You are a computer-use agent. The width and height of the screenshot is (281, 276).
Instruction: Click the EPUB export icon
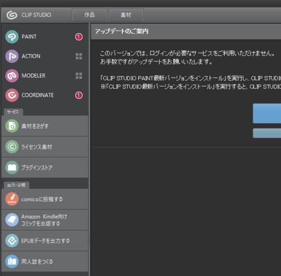point(12,241)
